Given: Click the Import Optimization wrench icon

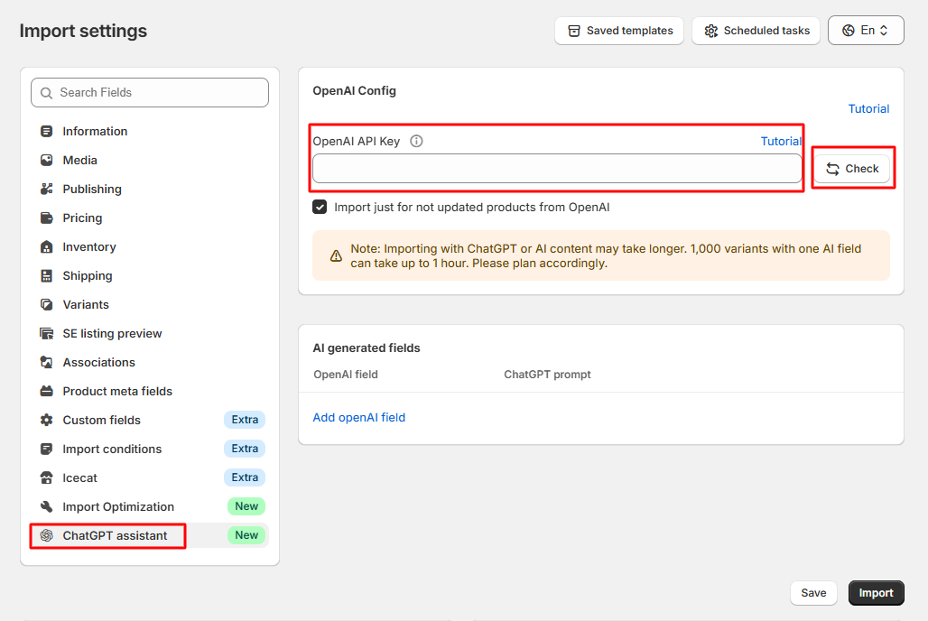Looking at the screenshot, I should click(x=46, y=506).
